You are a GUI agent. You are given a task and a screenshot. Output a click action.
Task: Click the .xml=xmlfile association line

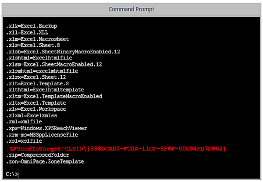click(x=24, y=122)
